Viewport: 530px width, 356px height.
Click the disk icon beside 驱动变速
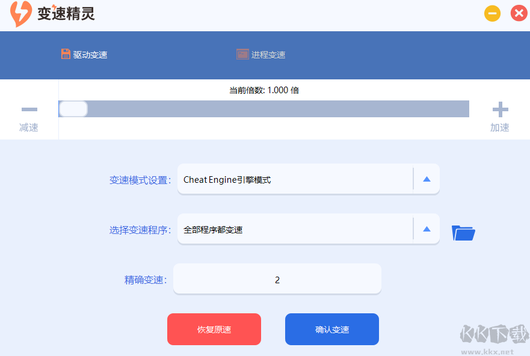66,54
